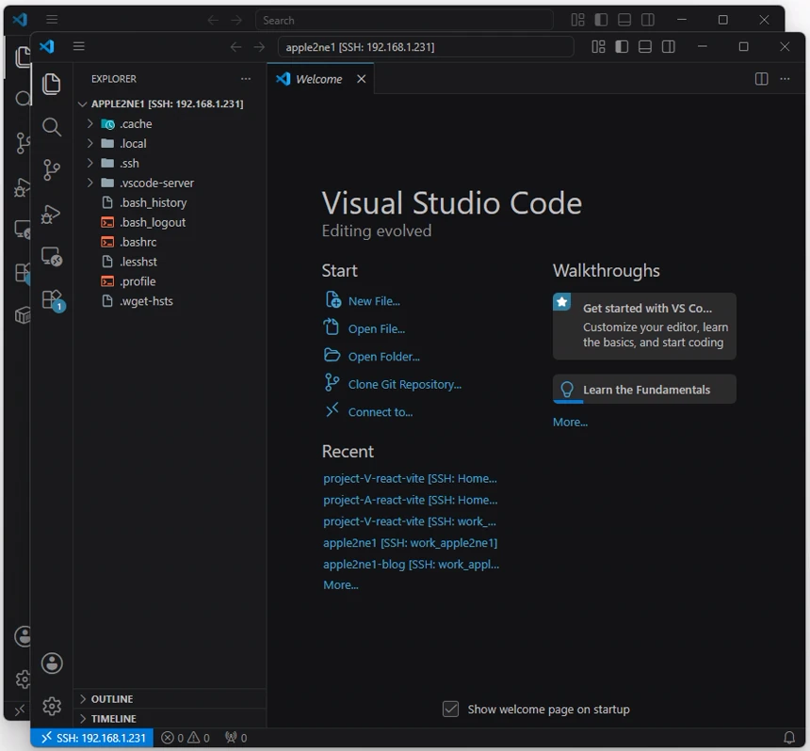Expand the OUTLINE section
Image resolution: width=810 pixels, height=751 pixels.
pyautogui.click(x=170, y=698)
